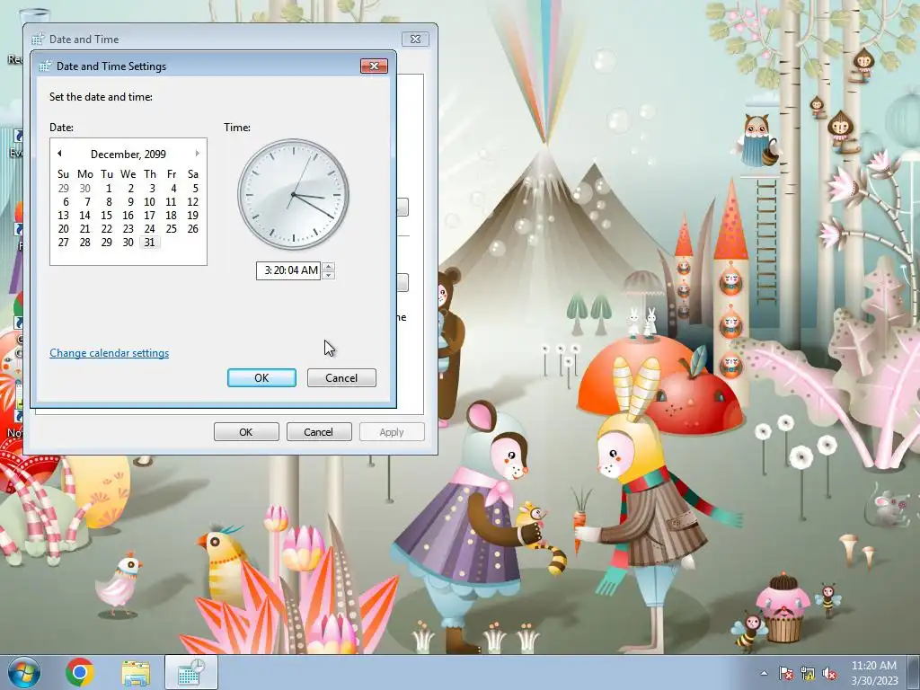Click OK in the Date and Time window

click(246, 432)
